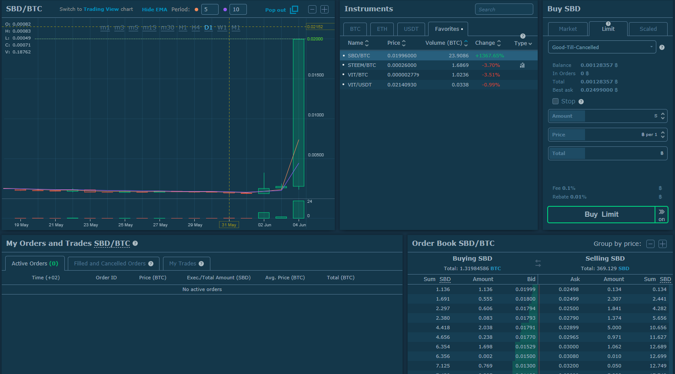Click the Price stepper arrows
This screenshot has height=374, width=675.
[663, 135]
